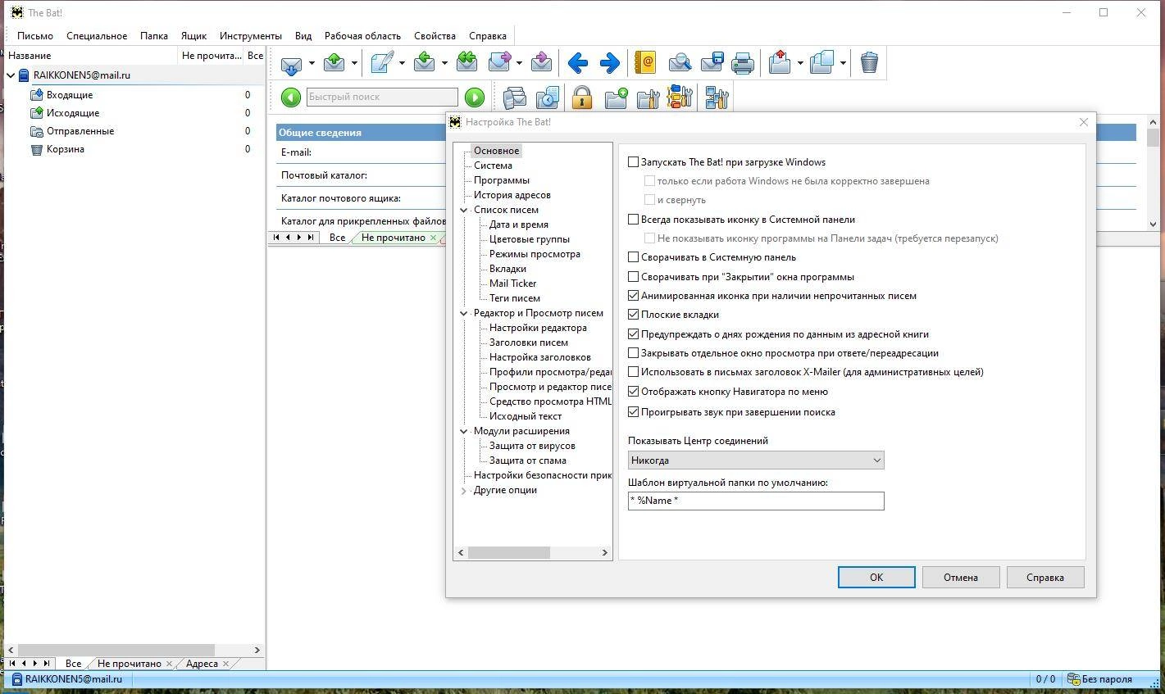Click the Print message icon
1165x694 pixels.
pyautogui.click(x=743, y=63)
